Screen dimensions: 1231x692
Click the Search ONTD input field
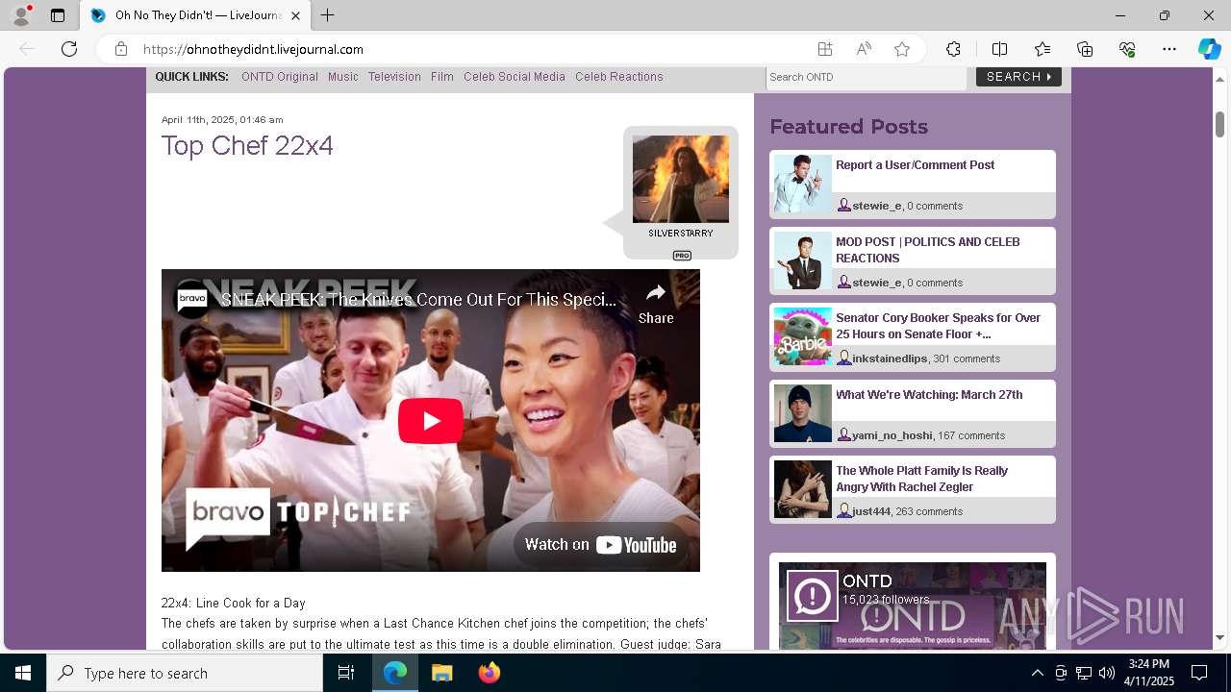tap(867, 77)
